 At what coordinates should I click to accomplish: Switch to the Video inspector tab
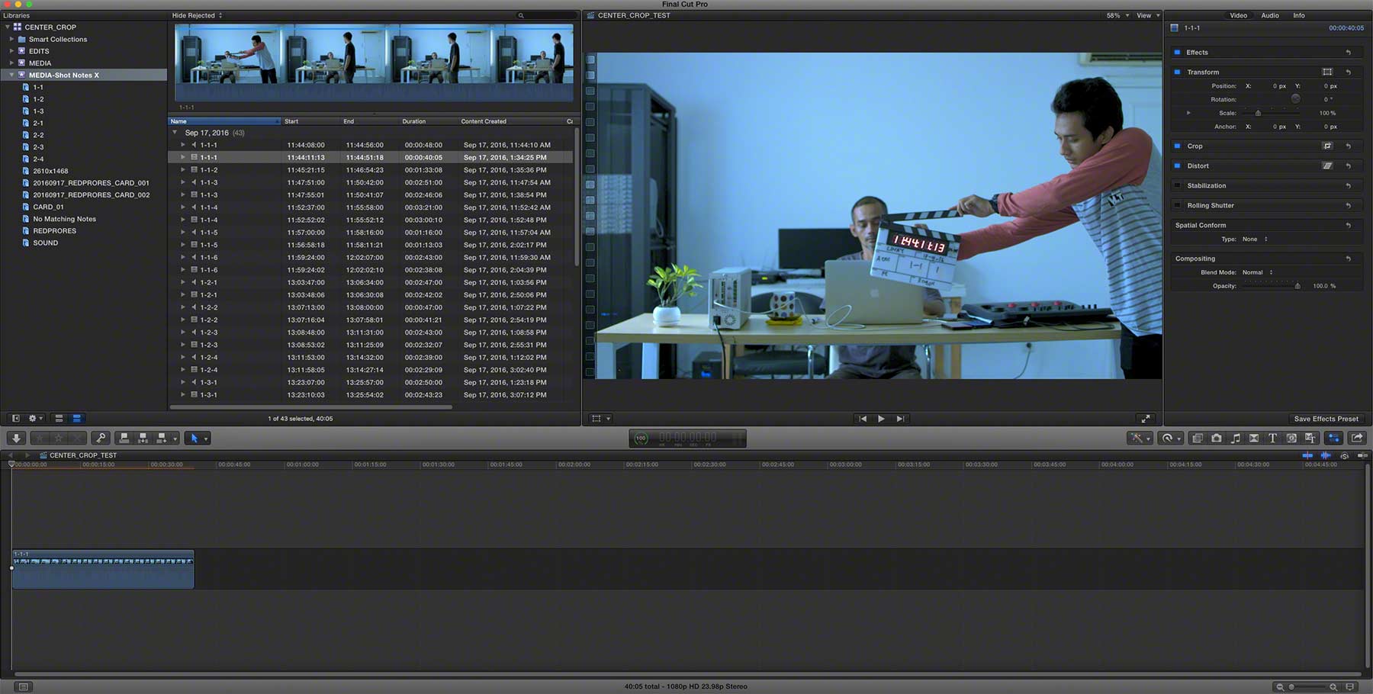tap(1239, 15)
